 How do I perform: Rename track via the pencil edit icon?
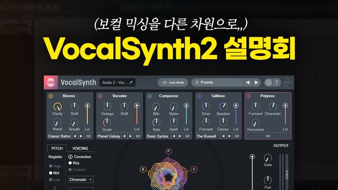pyautogui.click(x=131, y=82)
